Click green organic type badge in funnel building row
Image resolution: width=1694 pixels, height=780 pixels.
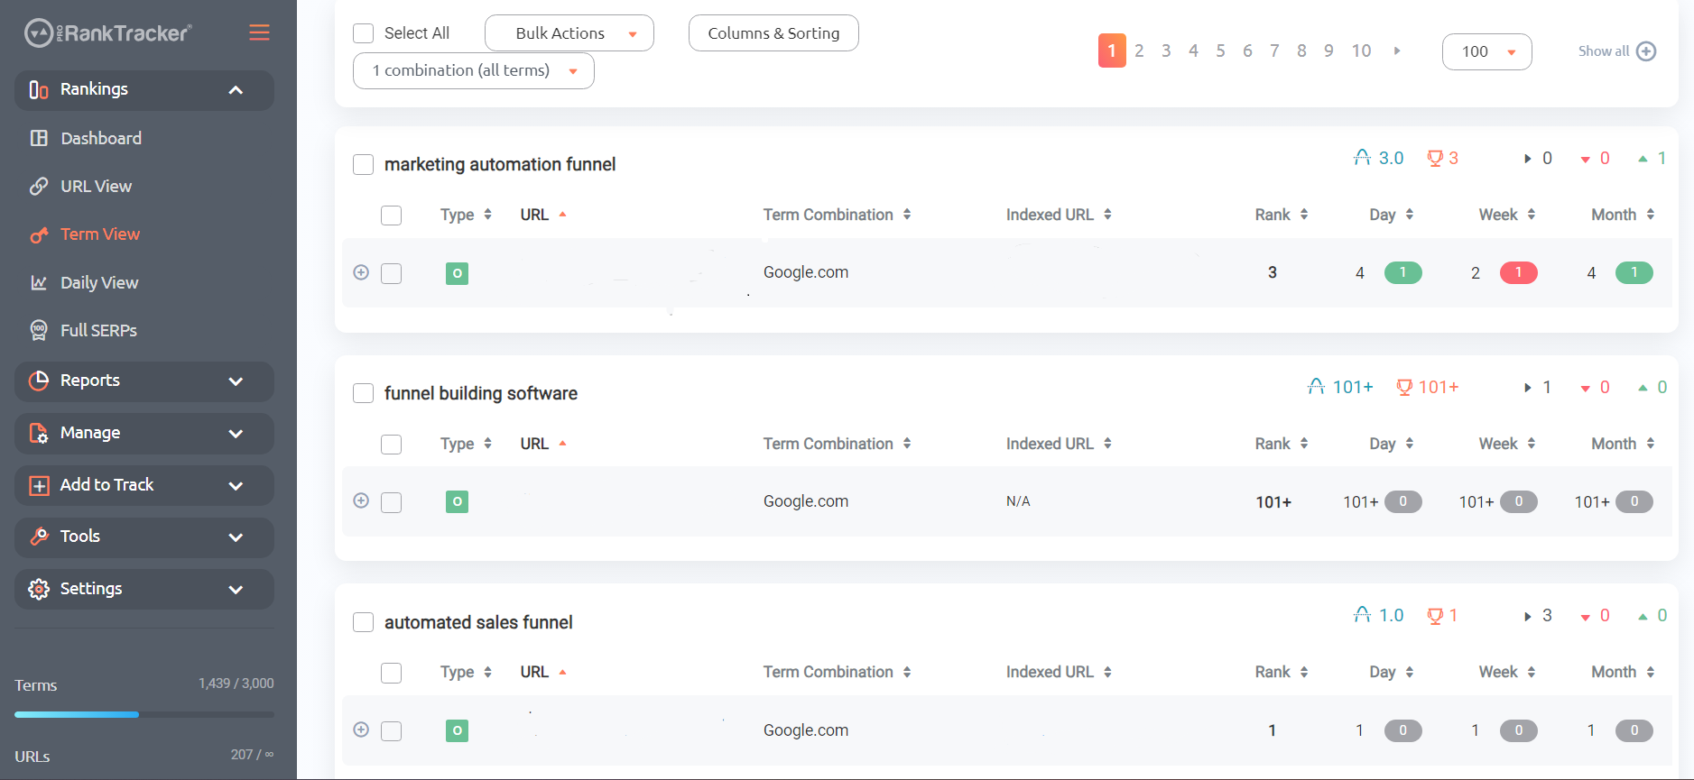coord(458,501)
